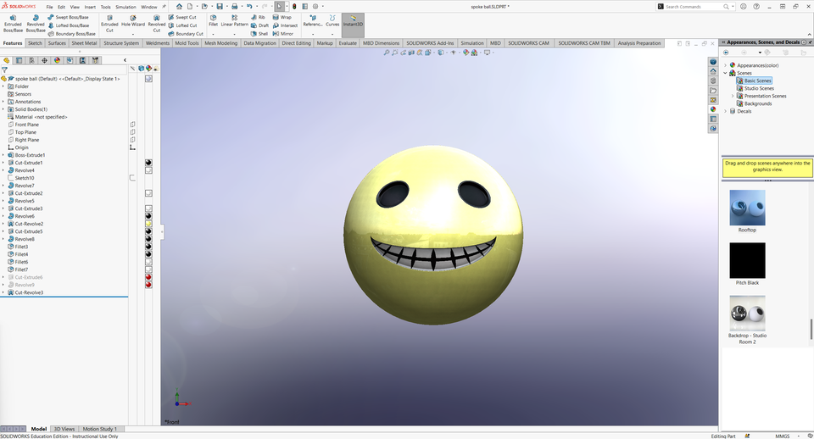This screenshot has height=439, width=814.
Task: Click the Revolved Cut tool
Action: click(157, 21)
